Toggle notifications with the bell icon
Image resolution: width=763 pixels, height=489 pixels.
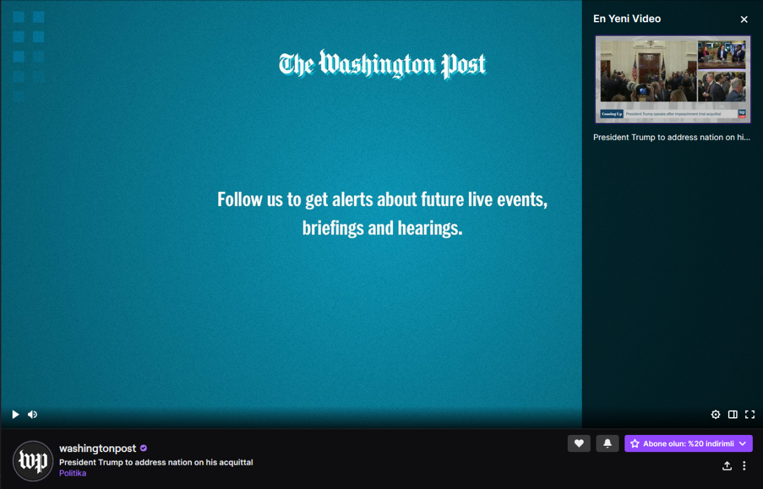[x=607, y=444]
